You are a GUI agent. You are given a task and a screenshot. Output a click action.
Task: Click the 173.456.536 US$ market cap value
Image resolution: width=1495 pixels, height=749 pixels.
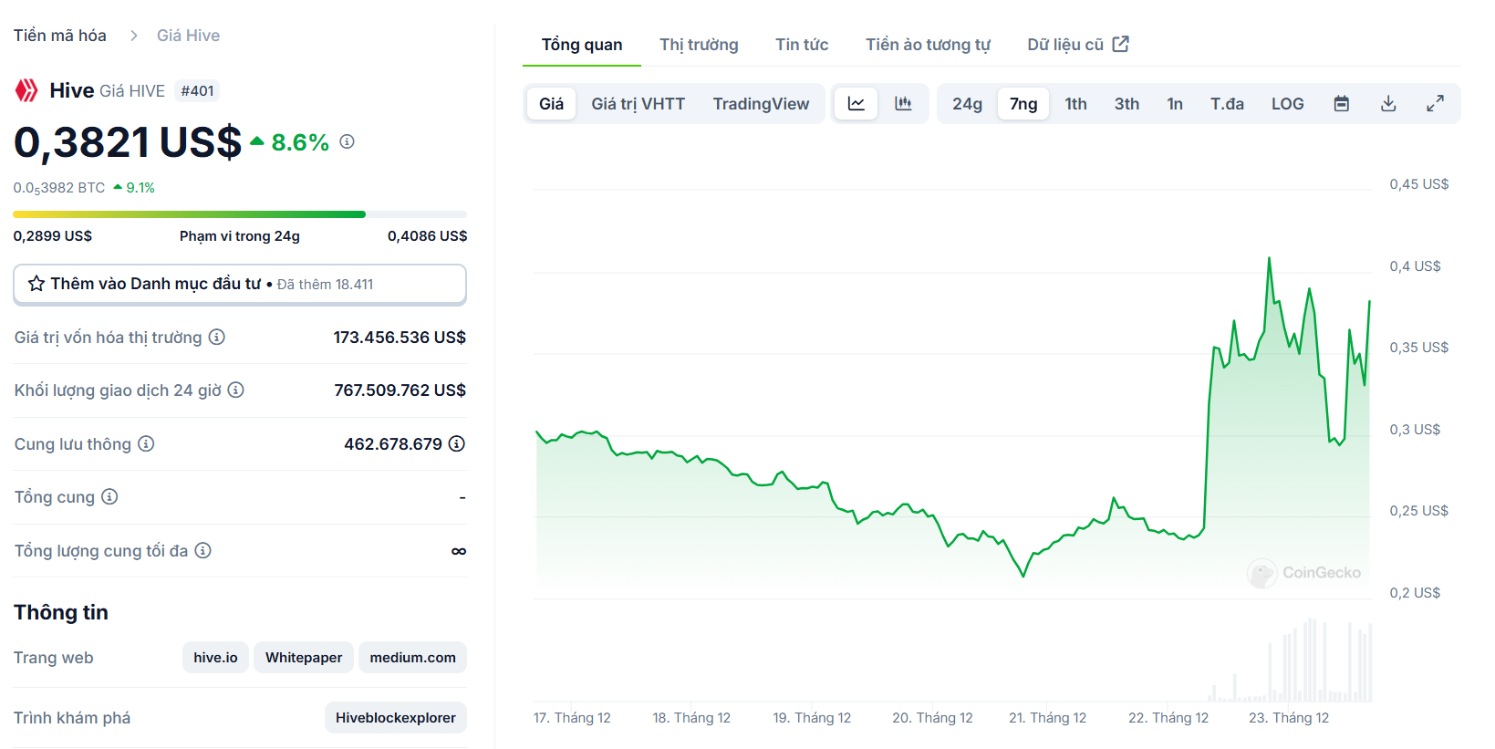tap(400, 338)
